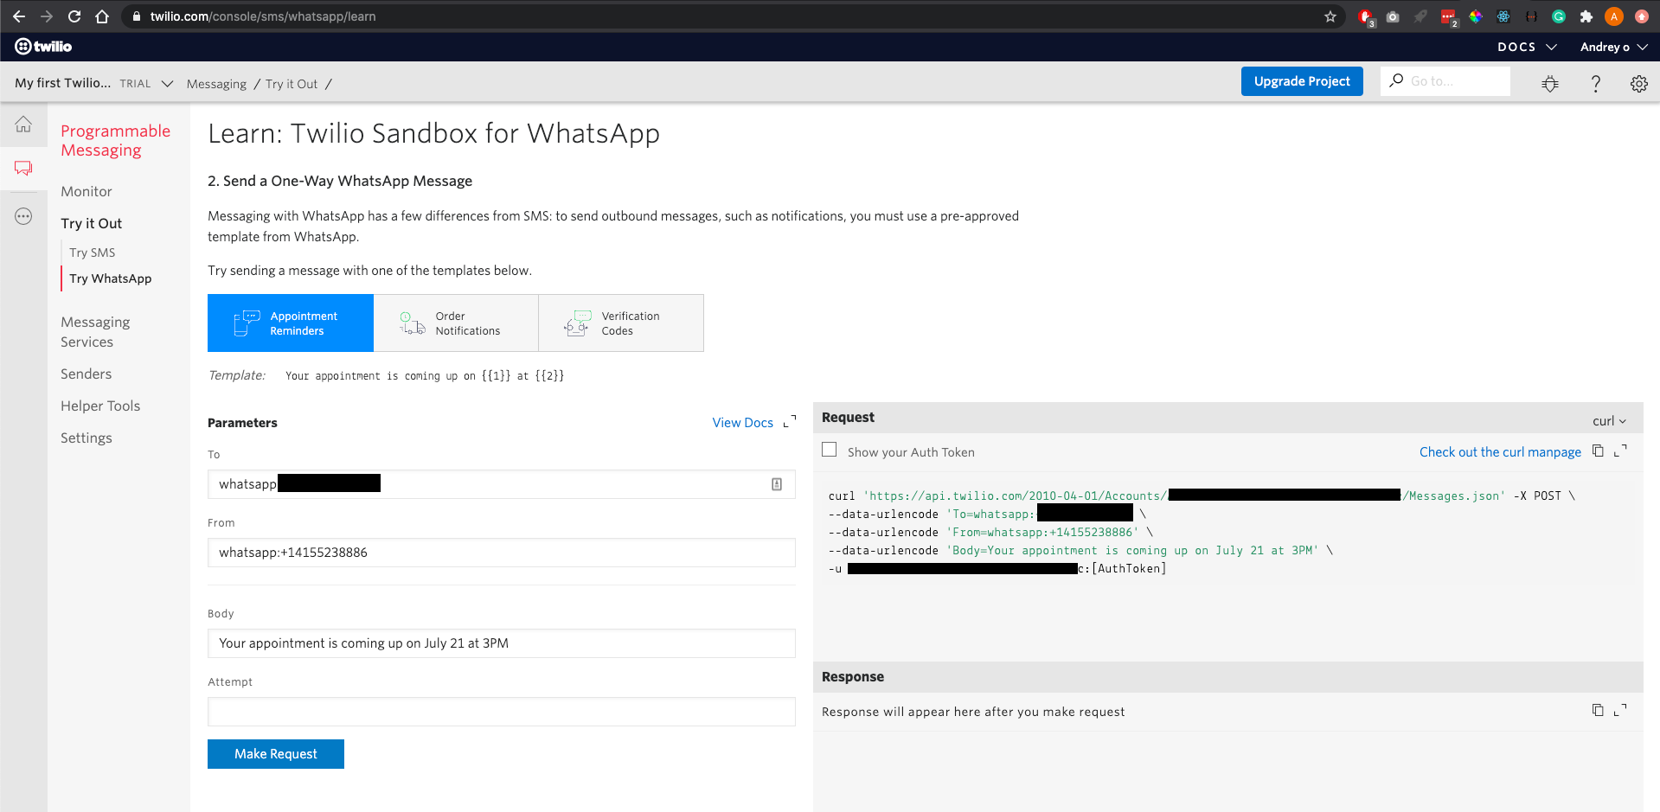Open Programmable Messaging chat sidebar icon
This screenshot has width=1660, height=812.
[x=23, y=168]
